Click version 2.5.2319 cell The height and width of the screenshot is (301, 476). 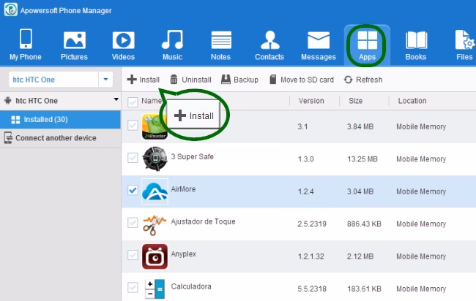[x=312, y=224]
